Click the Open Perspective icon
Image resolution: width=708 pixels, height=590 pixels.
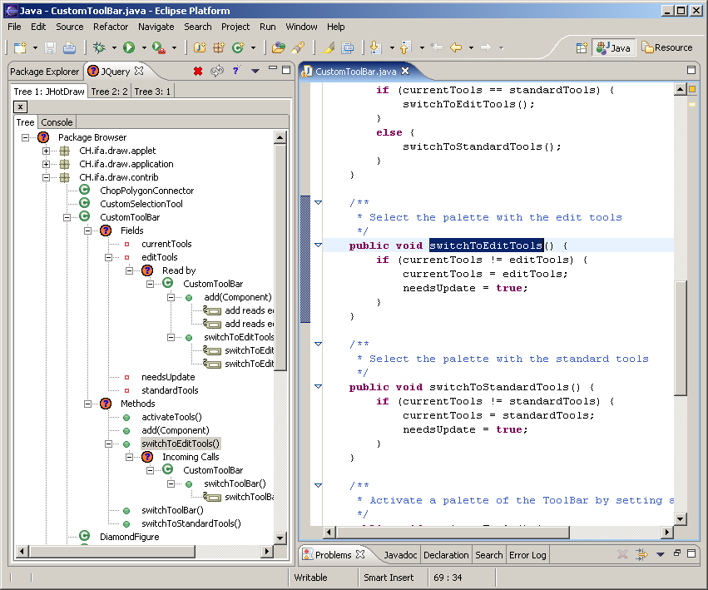coord(582,48)
